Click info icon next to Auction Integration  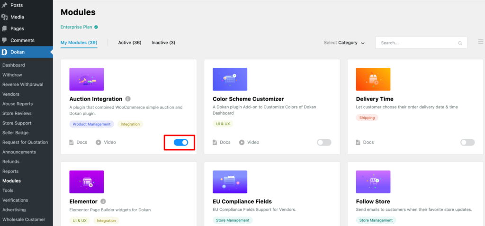[x=128, y=99]
